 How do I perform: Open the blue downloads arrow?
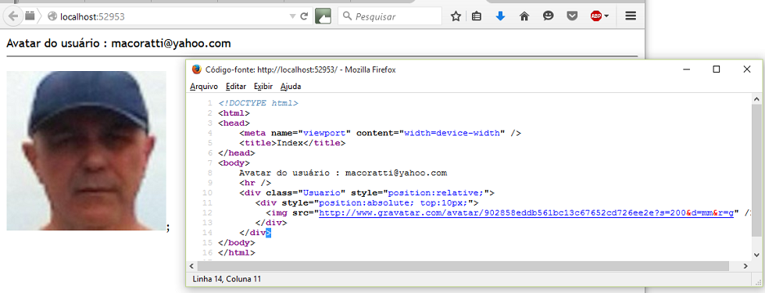pyautogui.click(x=500, y=16)
